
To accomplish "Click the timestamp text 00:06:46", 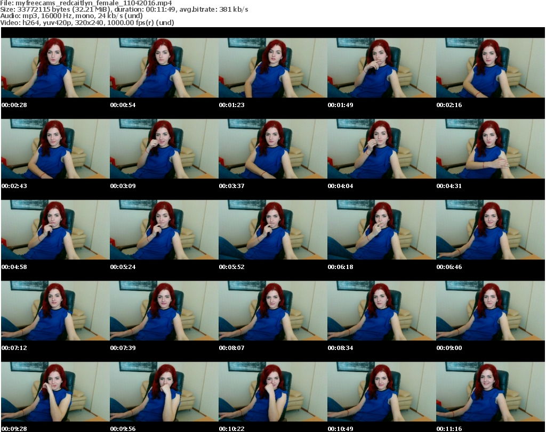I will (x=449, y=267).
